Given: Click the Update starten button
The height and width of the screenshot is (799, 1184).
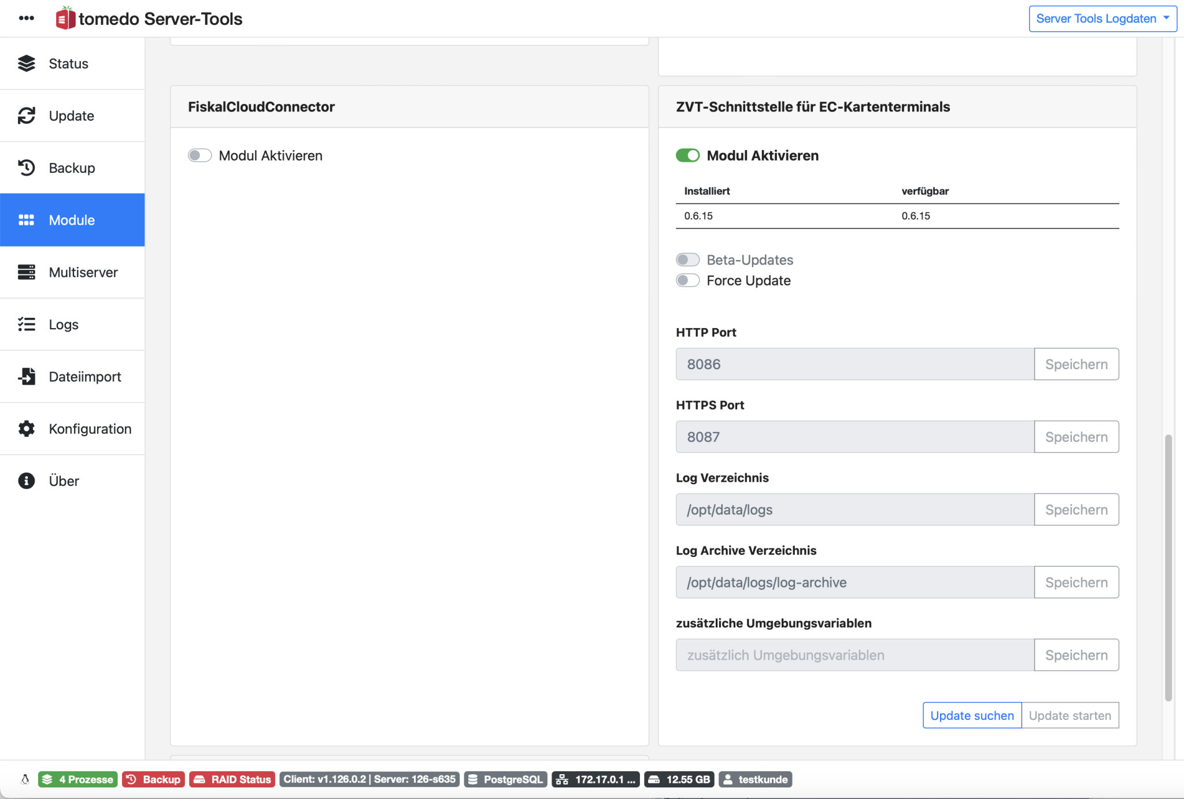Looking at the screenshot, I should click(x=1071, y=715).
